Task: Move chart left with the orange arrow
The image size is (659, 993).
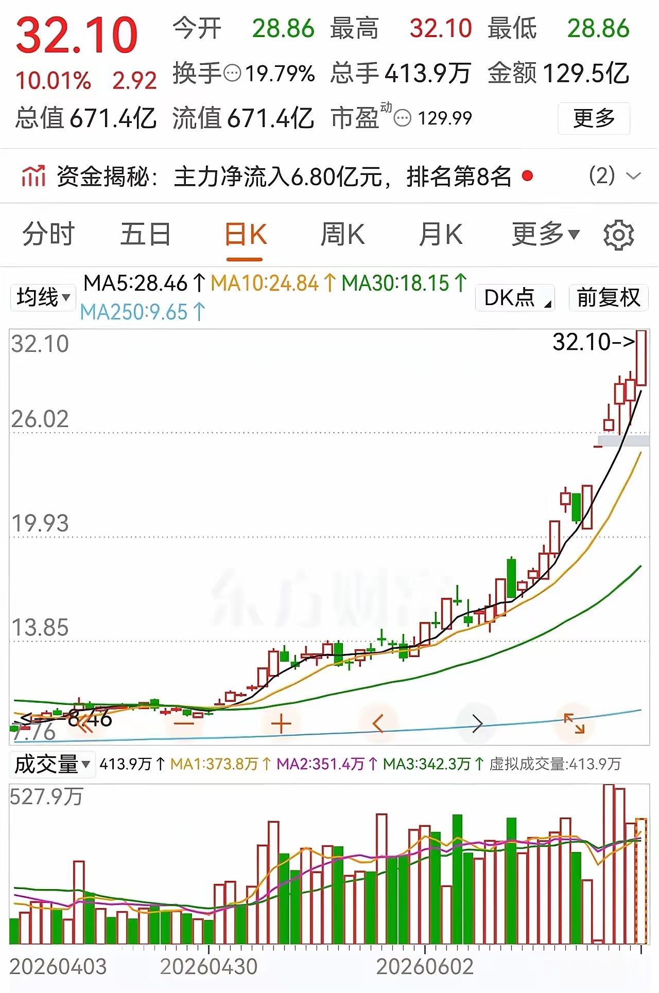Action: click(x=378, y=724)
